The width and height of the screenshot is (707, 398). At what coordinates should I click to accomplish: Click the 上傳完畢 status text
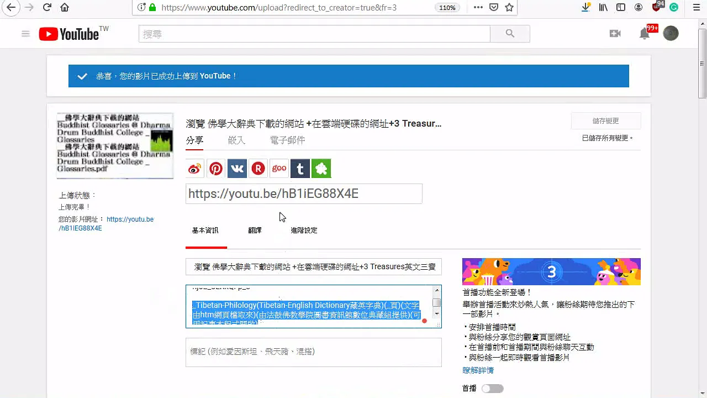[75, 207]
